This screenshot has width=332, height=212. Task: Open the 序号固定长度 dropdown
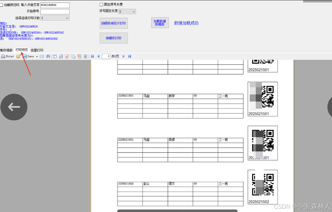pos(127,11)
